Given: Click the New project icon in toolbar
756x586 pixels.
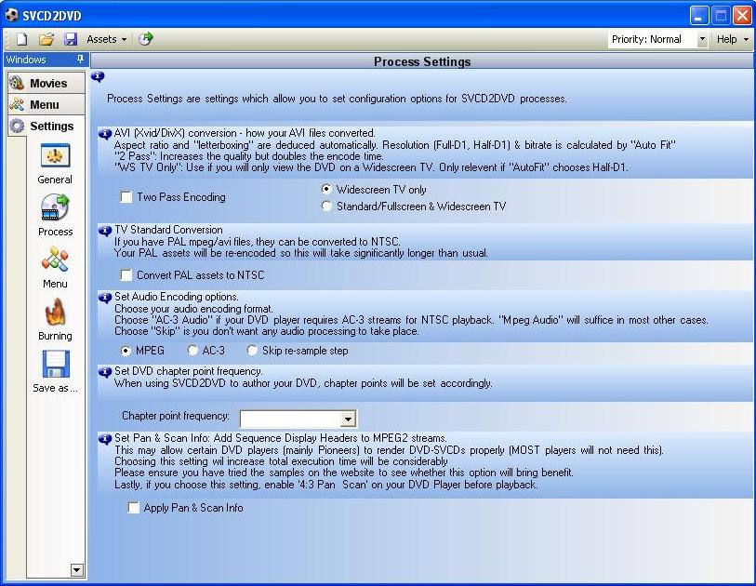Looking at the screenshot, I should click(x=21, y=39).
